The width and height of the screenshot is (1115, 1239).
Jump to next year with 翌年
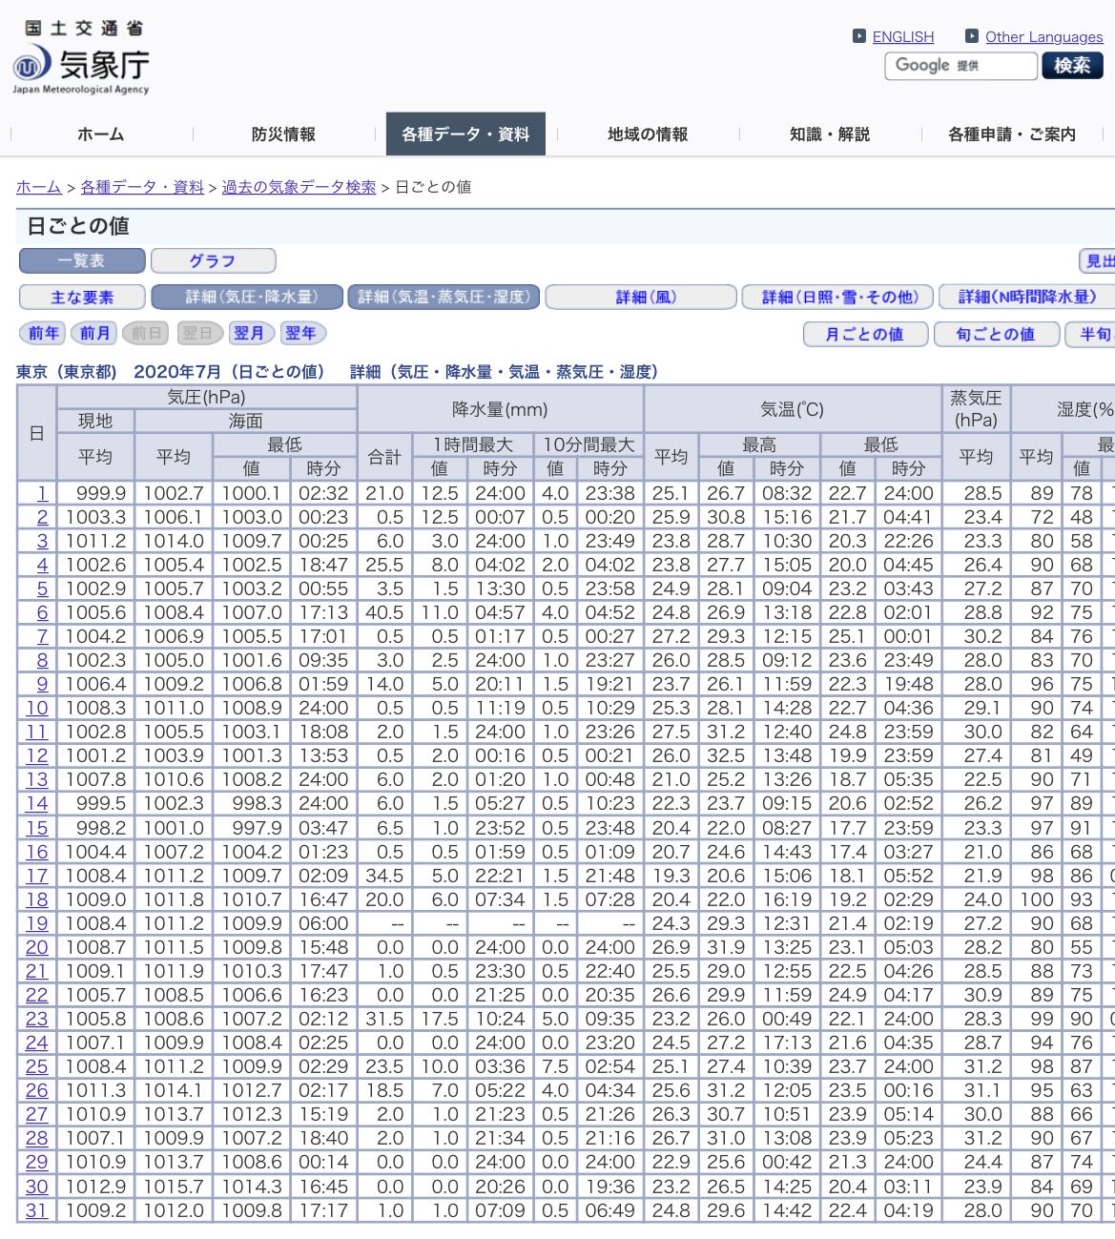[300, 333]
